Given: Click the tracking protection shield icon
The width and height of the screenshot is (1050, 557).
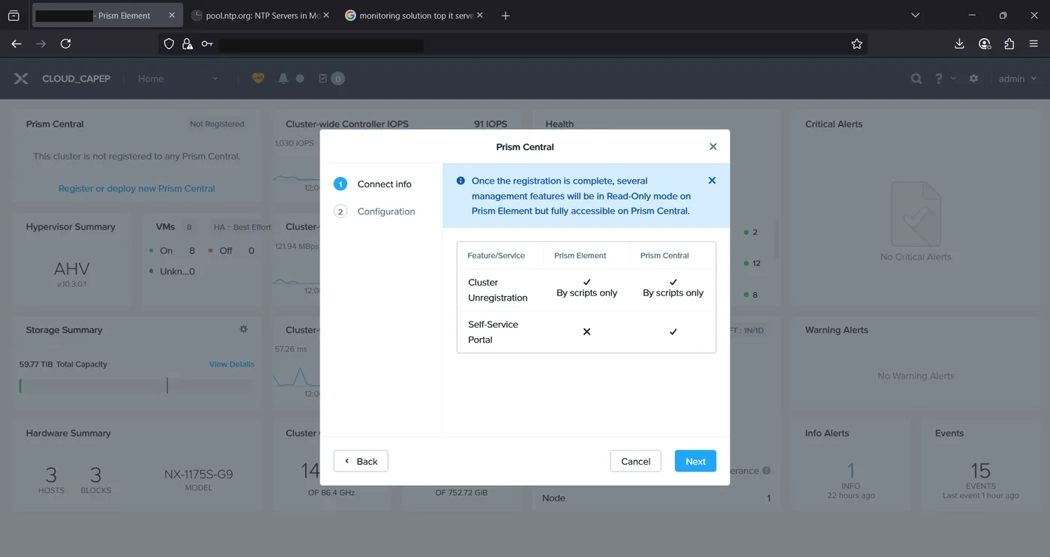Looking at the screenshot, I should point(169,44).
